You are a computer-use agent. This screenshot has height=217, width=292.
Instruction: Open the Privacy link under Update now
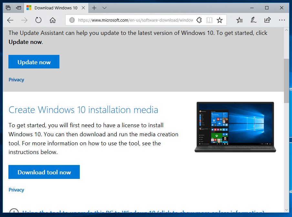(x=16, y=80)
